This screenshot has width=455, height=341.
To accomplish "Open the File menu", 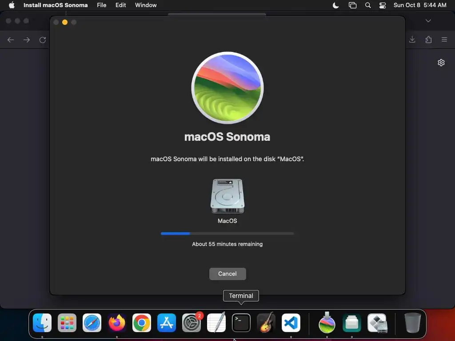I will click(102, 5).
